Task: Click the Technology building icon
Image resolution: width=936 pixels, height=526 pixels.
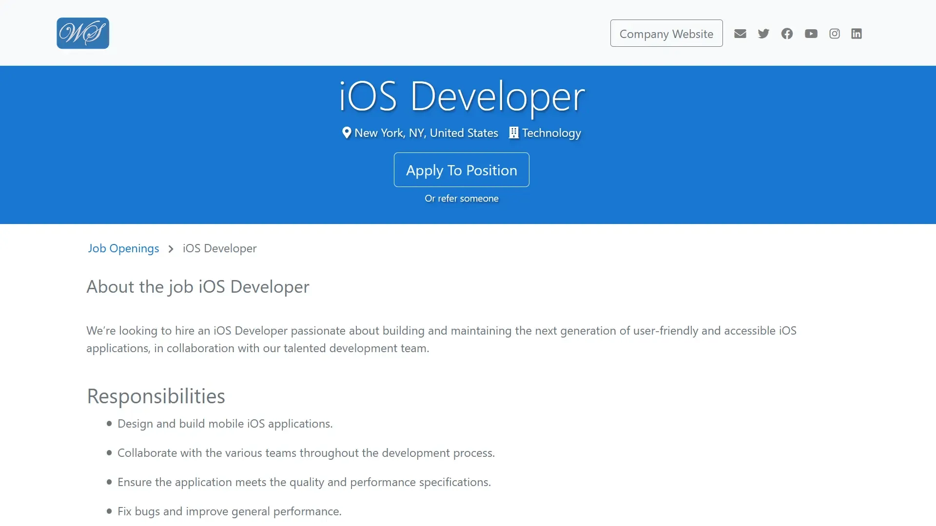Action: [513, 133]
